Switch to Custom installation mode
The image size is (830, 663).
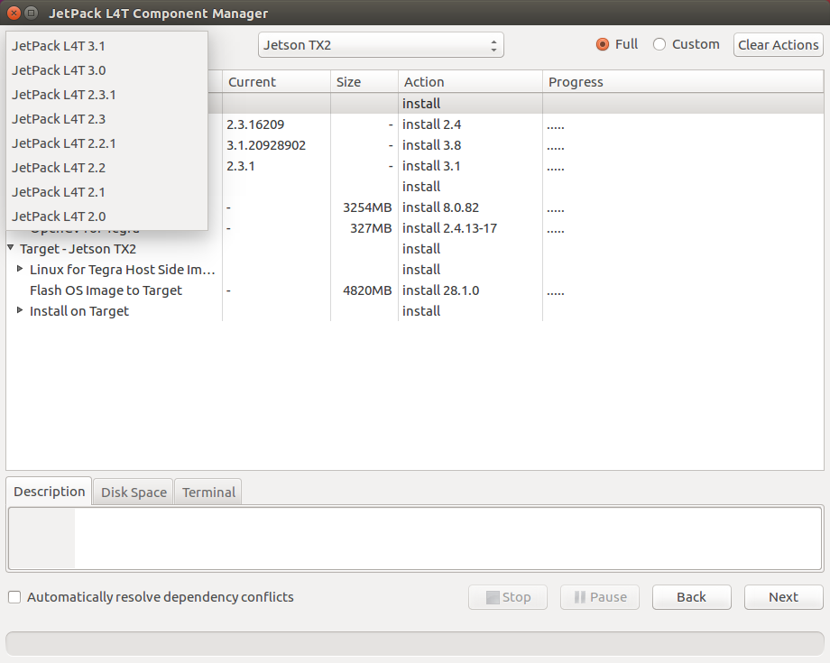pyautogui.click(x=659, y=43)
